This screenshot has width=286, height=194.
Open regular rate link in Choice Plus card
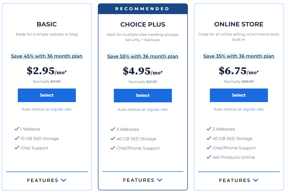point(157,109)
